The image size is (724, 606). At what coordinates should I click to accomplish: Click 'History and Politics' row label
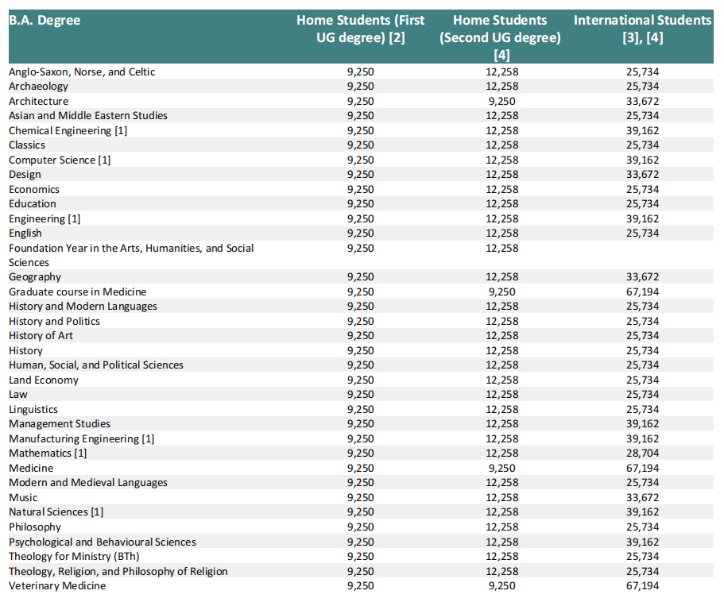coord(54,321)
